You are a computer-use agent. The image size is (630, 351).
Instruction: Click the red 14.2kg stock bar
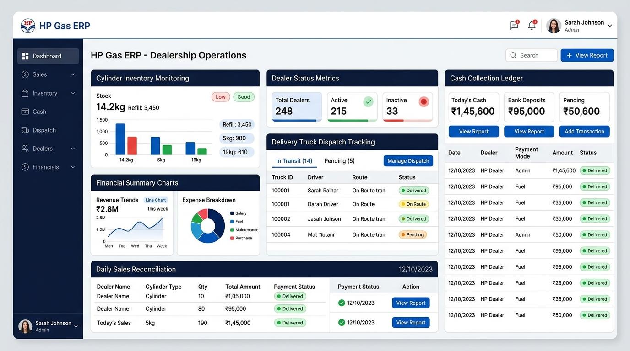click(132, 146)
